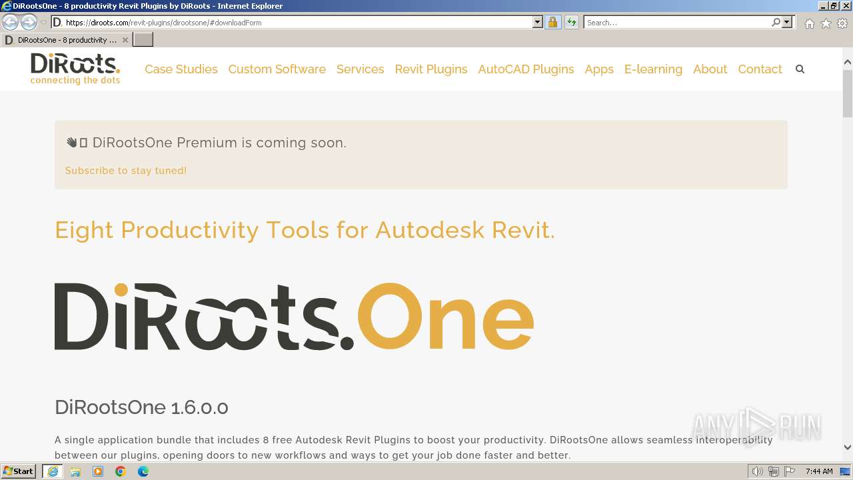Click the magnifier icon in search box

click(x=776, y=22)
